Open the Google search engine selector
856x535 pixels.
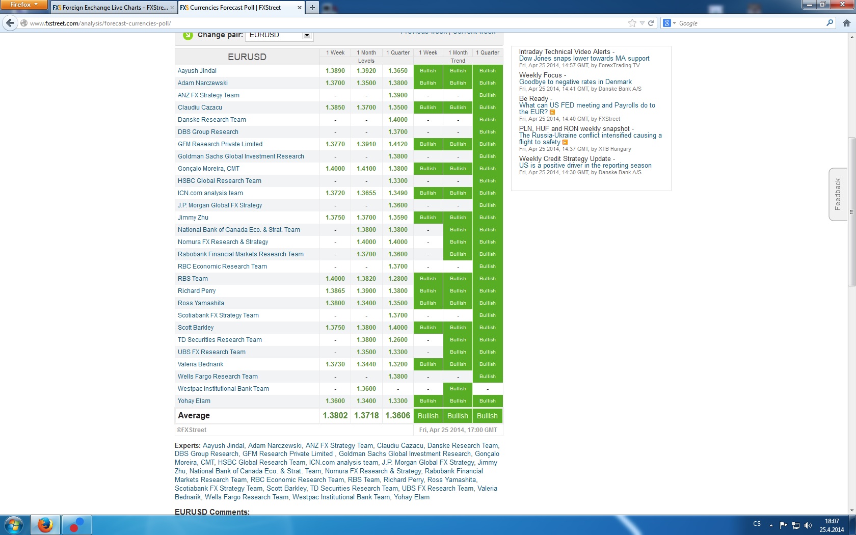pos(669,23)
